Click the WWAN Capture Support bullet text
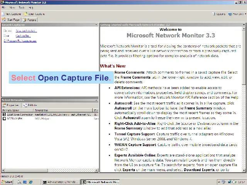Image resolution: width=247 pixels, height=185 pixels. tap(135, 145)
